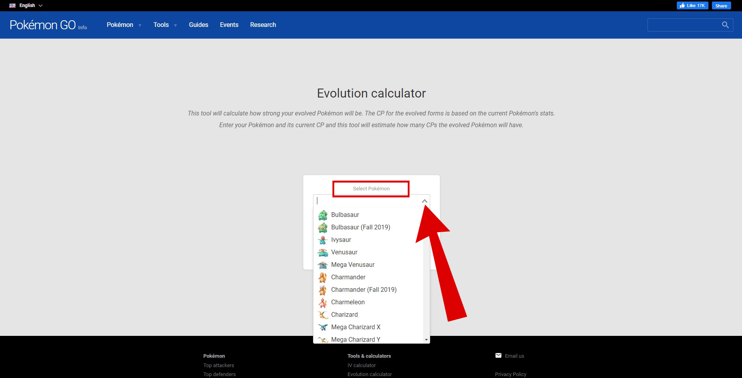Image resolution: width=742 pixels, height=378 pixels.
Task: Click the Charmander sprite icon
Action: point(323,277)
